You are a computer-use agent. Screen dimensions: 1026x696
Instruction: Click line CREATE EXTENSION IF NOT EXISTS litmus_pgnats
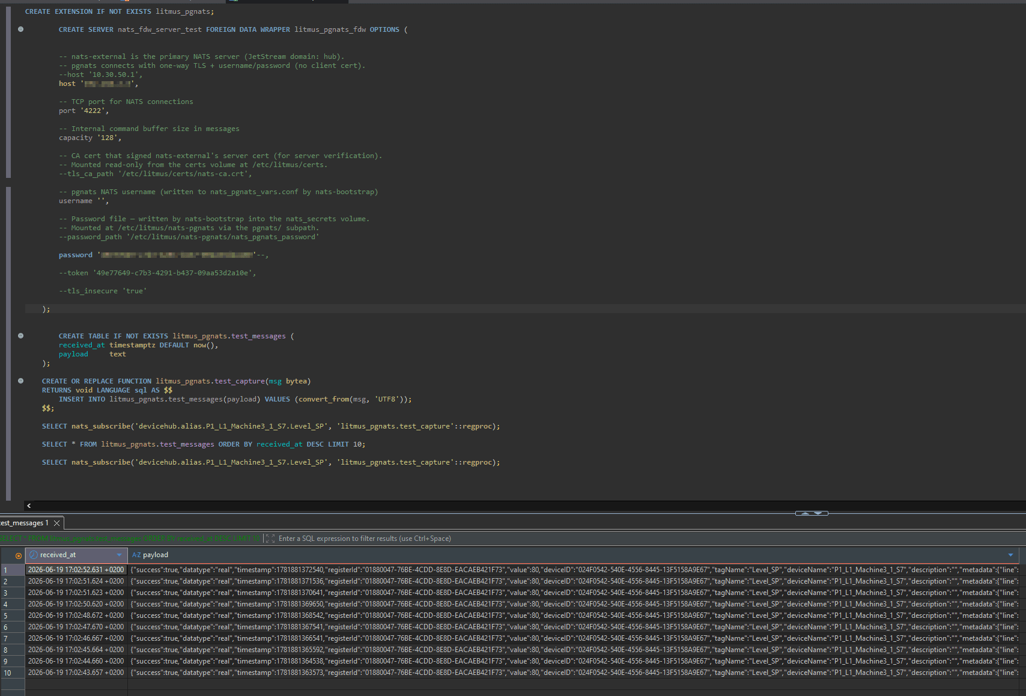pyautogui.click(x=119, y=11)
